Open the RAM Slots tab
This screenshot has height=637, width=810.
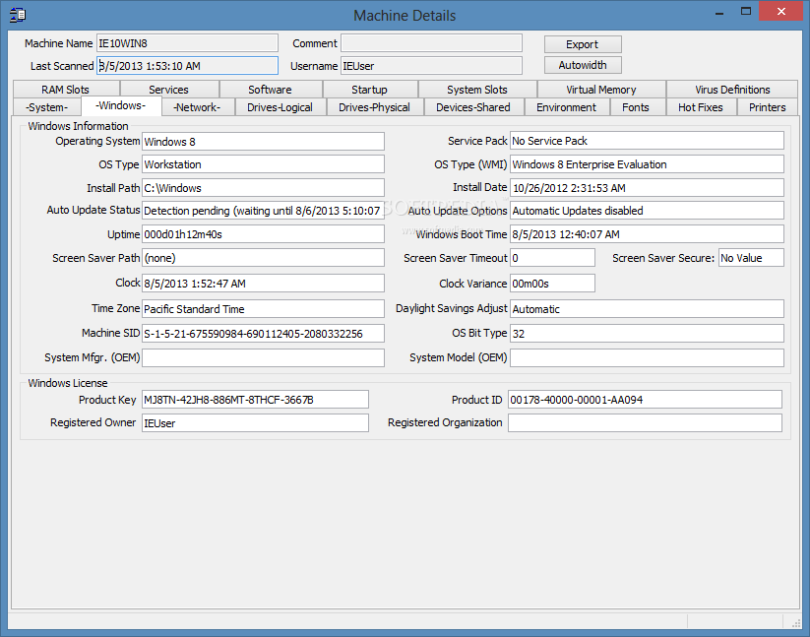pyautogui.click(x=66, y=90)
